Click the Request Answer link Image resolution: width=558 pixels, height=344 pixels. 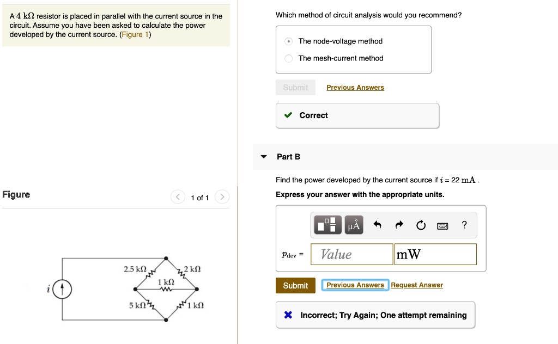point(417,285)
